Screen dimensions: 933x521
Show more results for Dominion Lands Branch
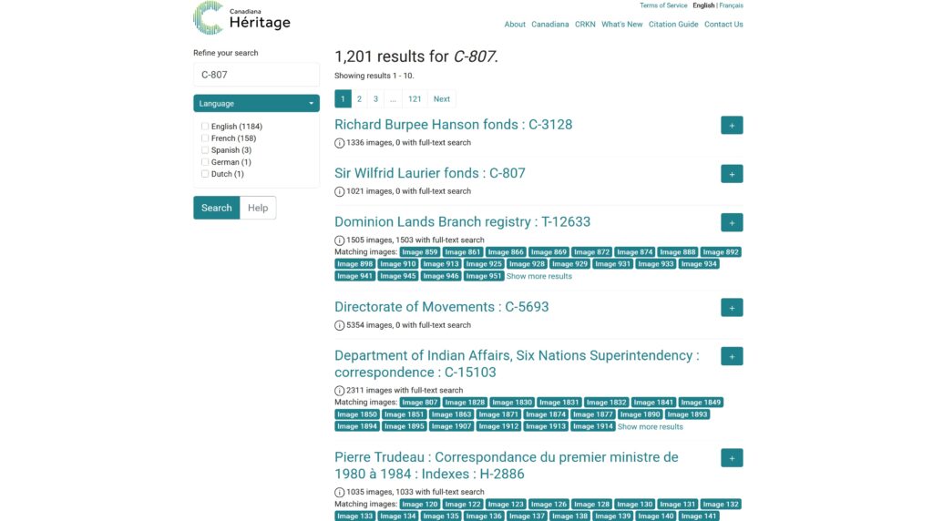click(539, 276)
